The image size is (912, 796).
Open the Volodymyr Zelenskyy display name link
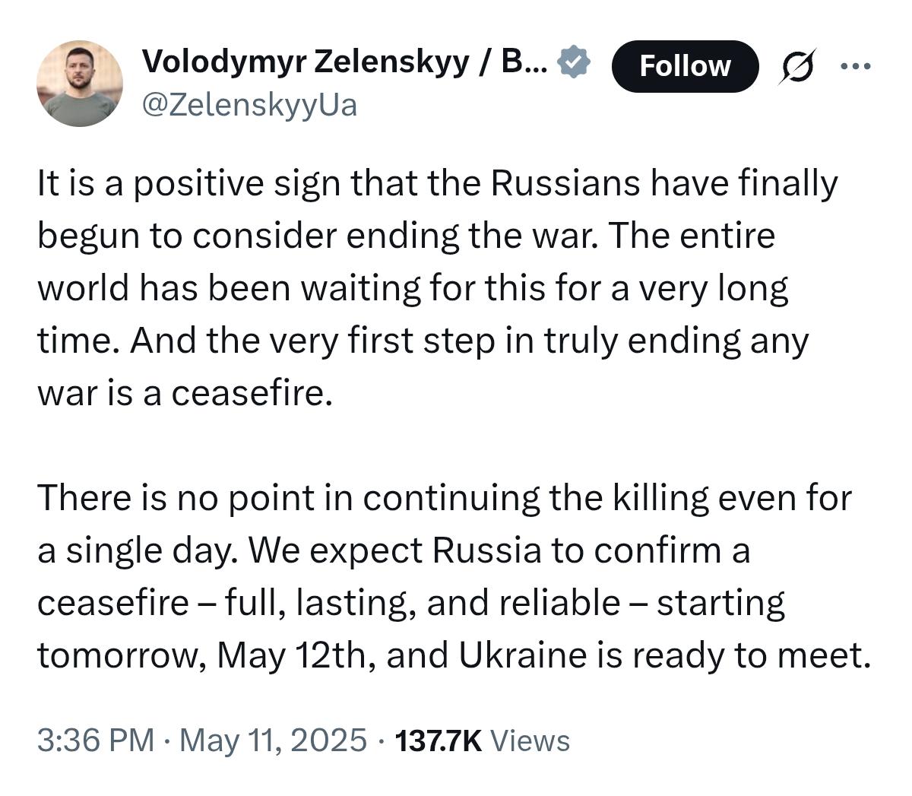pos(344,62)
